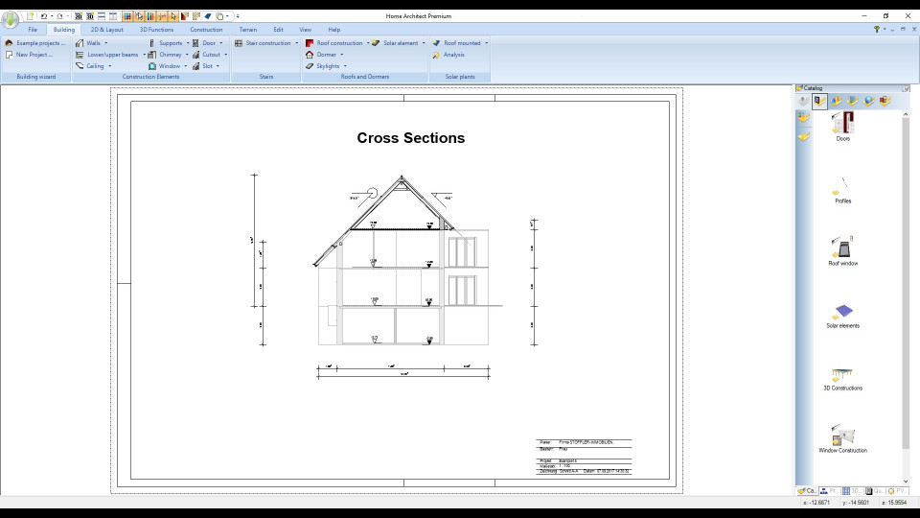This screenshot has width=920, height=518.
Task: Click the red layer visibility icon
Action: click(x=185, y=16)
